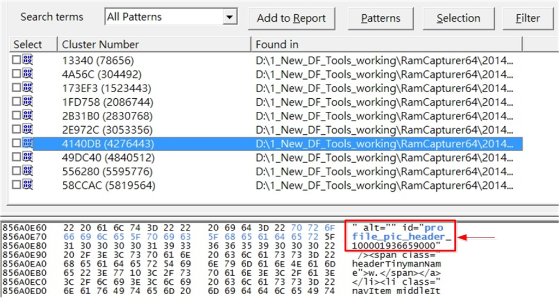This screenshot has width=559, height=298.
Task: Click the icon beside cluster 58CCAC
Action: (x=27, y=185)
